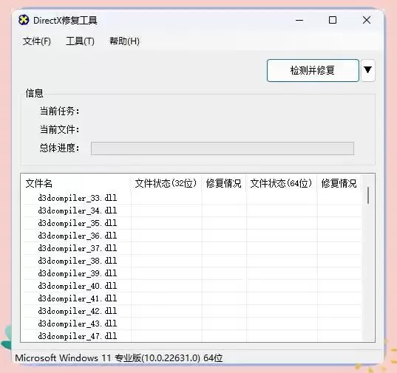Select the d3dcompiler_42.dll row

(192, 311)
